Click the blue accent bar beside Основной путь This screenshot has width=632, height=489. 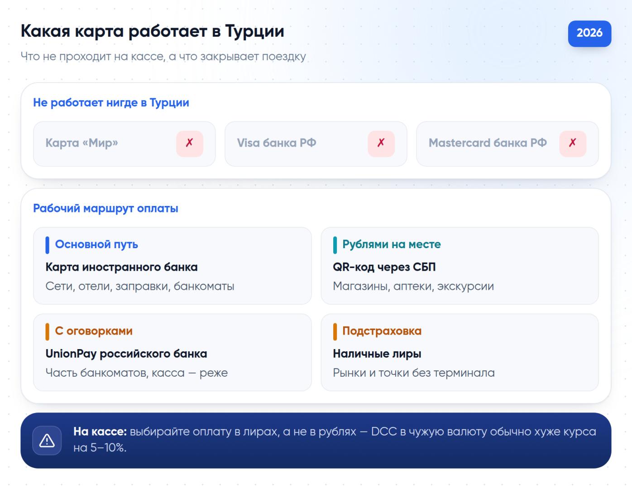tap(47, 245)
